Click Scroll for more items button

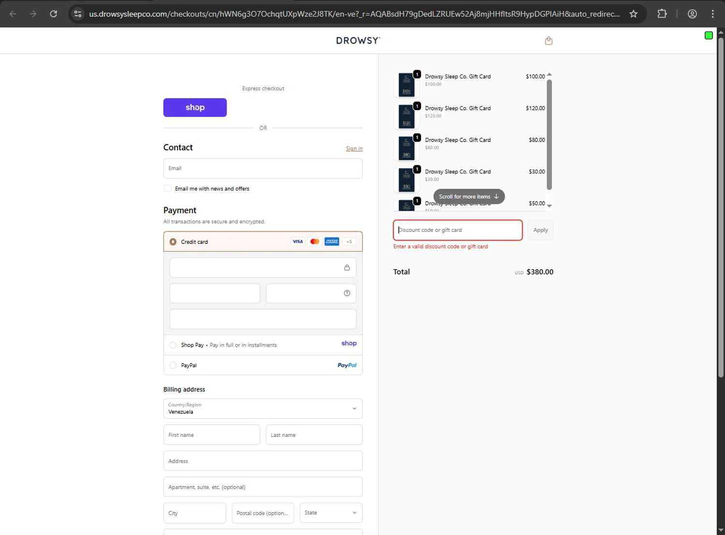coord(469,197)
